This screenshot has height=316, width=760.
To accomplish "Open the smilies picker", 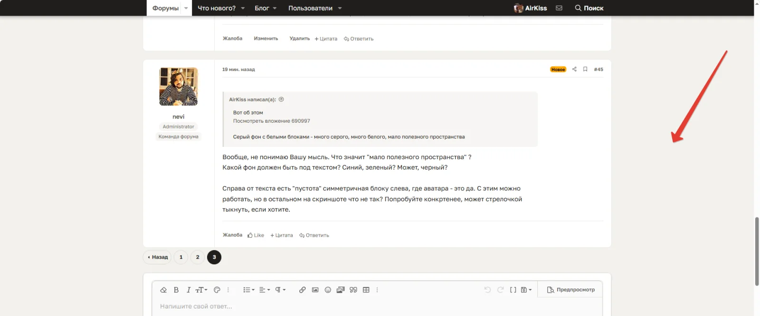I will pos(328,290).
